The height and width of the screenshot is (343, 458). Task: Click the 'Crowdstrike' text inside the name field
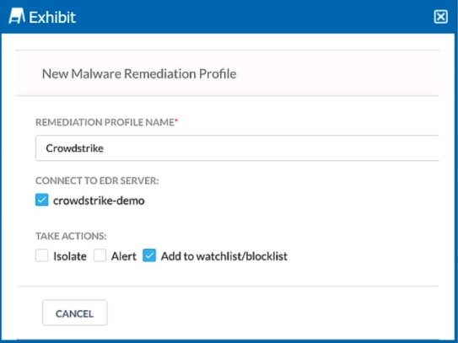click(75, 148)
